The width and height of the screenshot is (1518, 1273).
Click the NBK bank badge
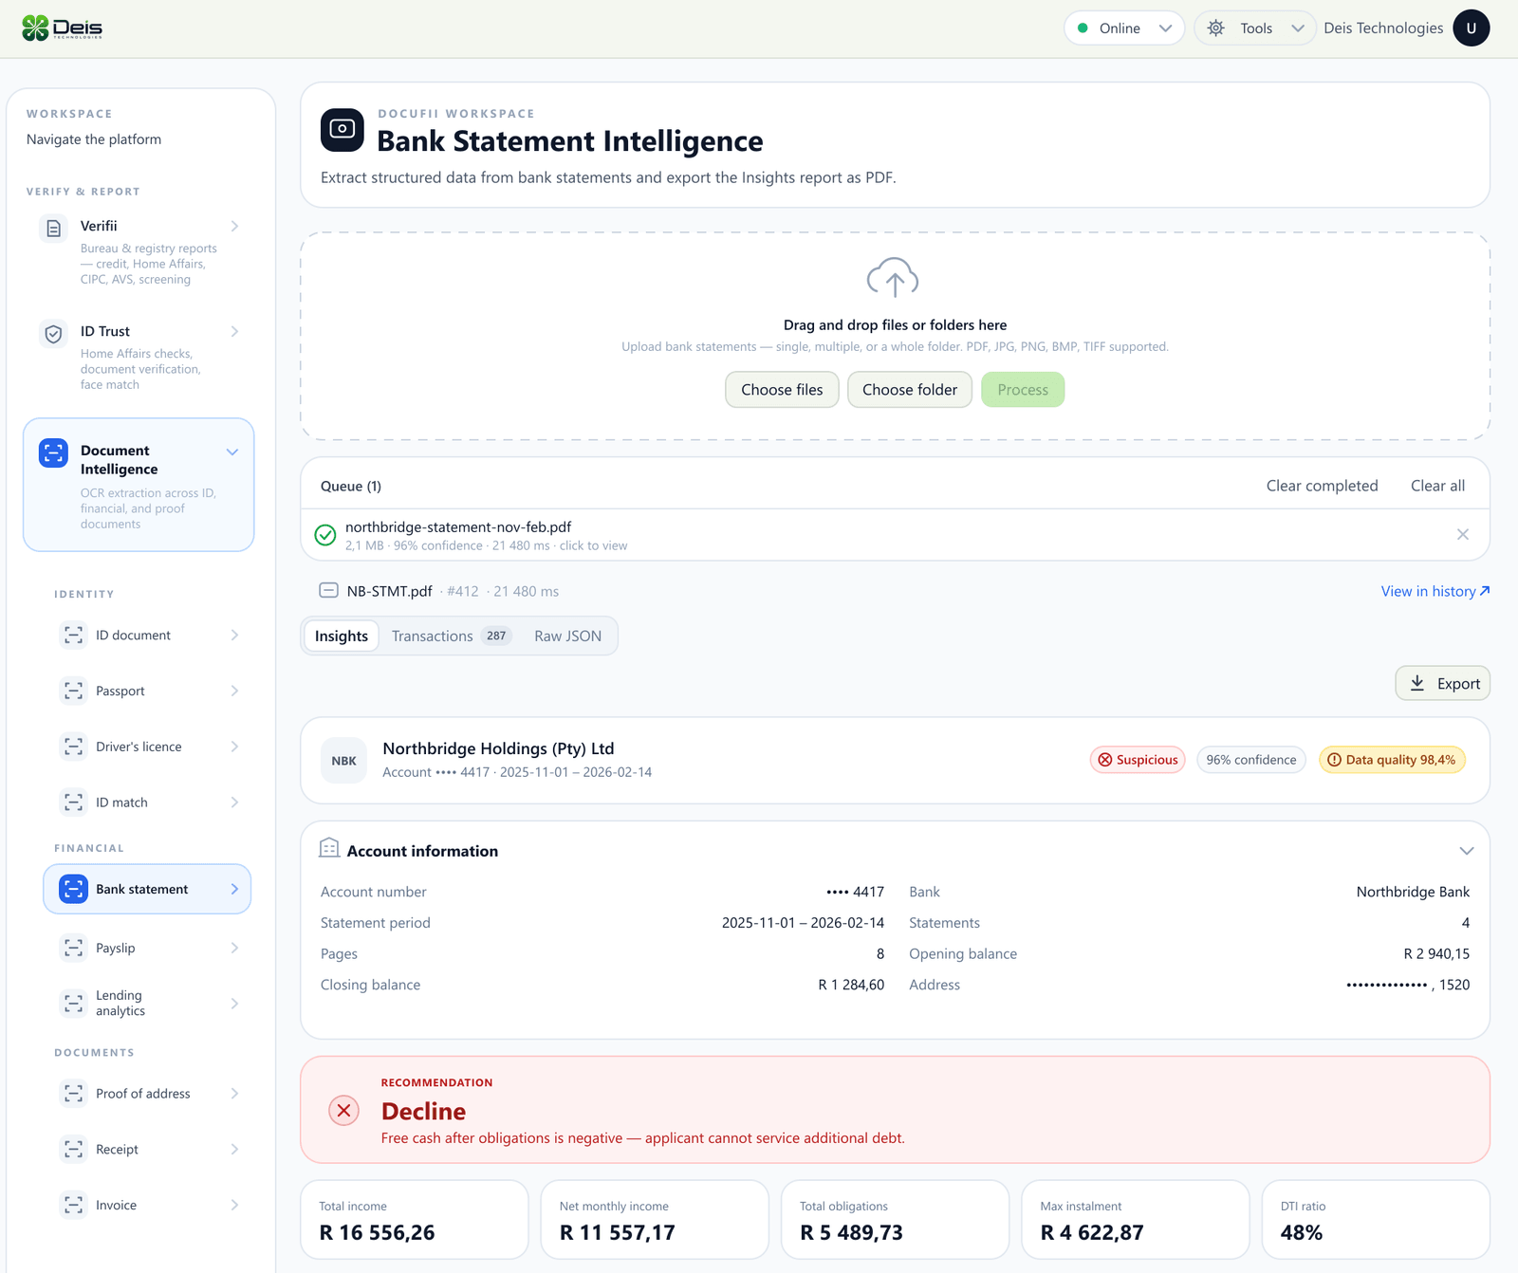coord(343,761)
